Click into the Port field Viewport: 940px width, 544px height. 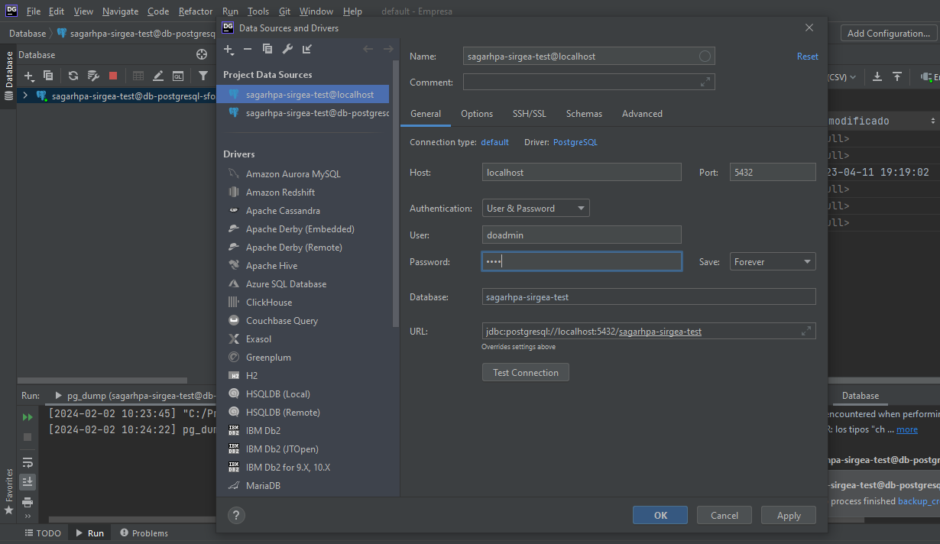coord(773,172)
